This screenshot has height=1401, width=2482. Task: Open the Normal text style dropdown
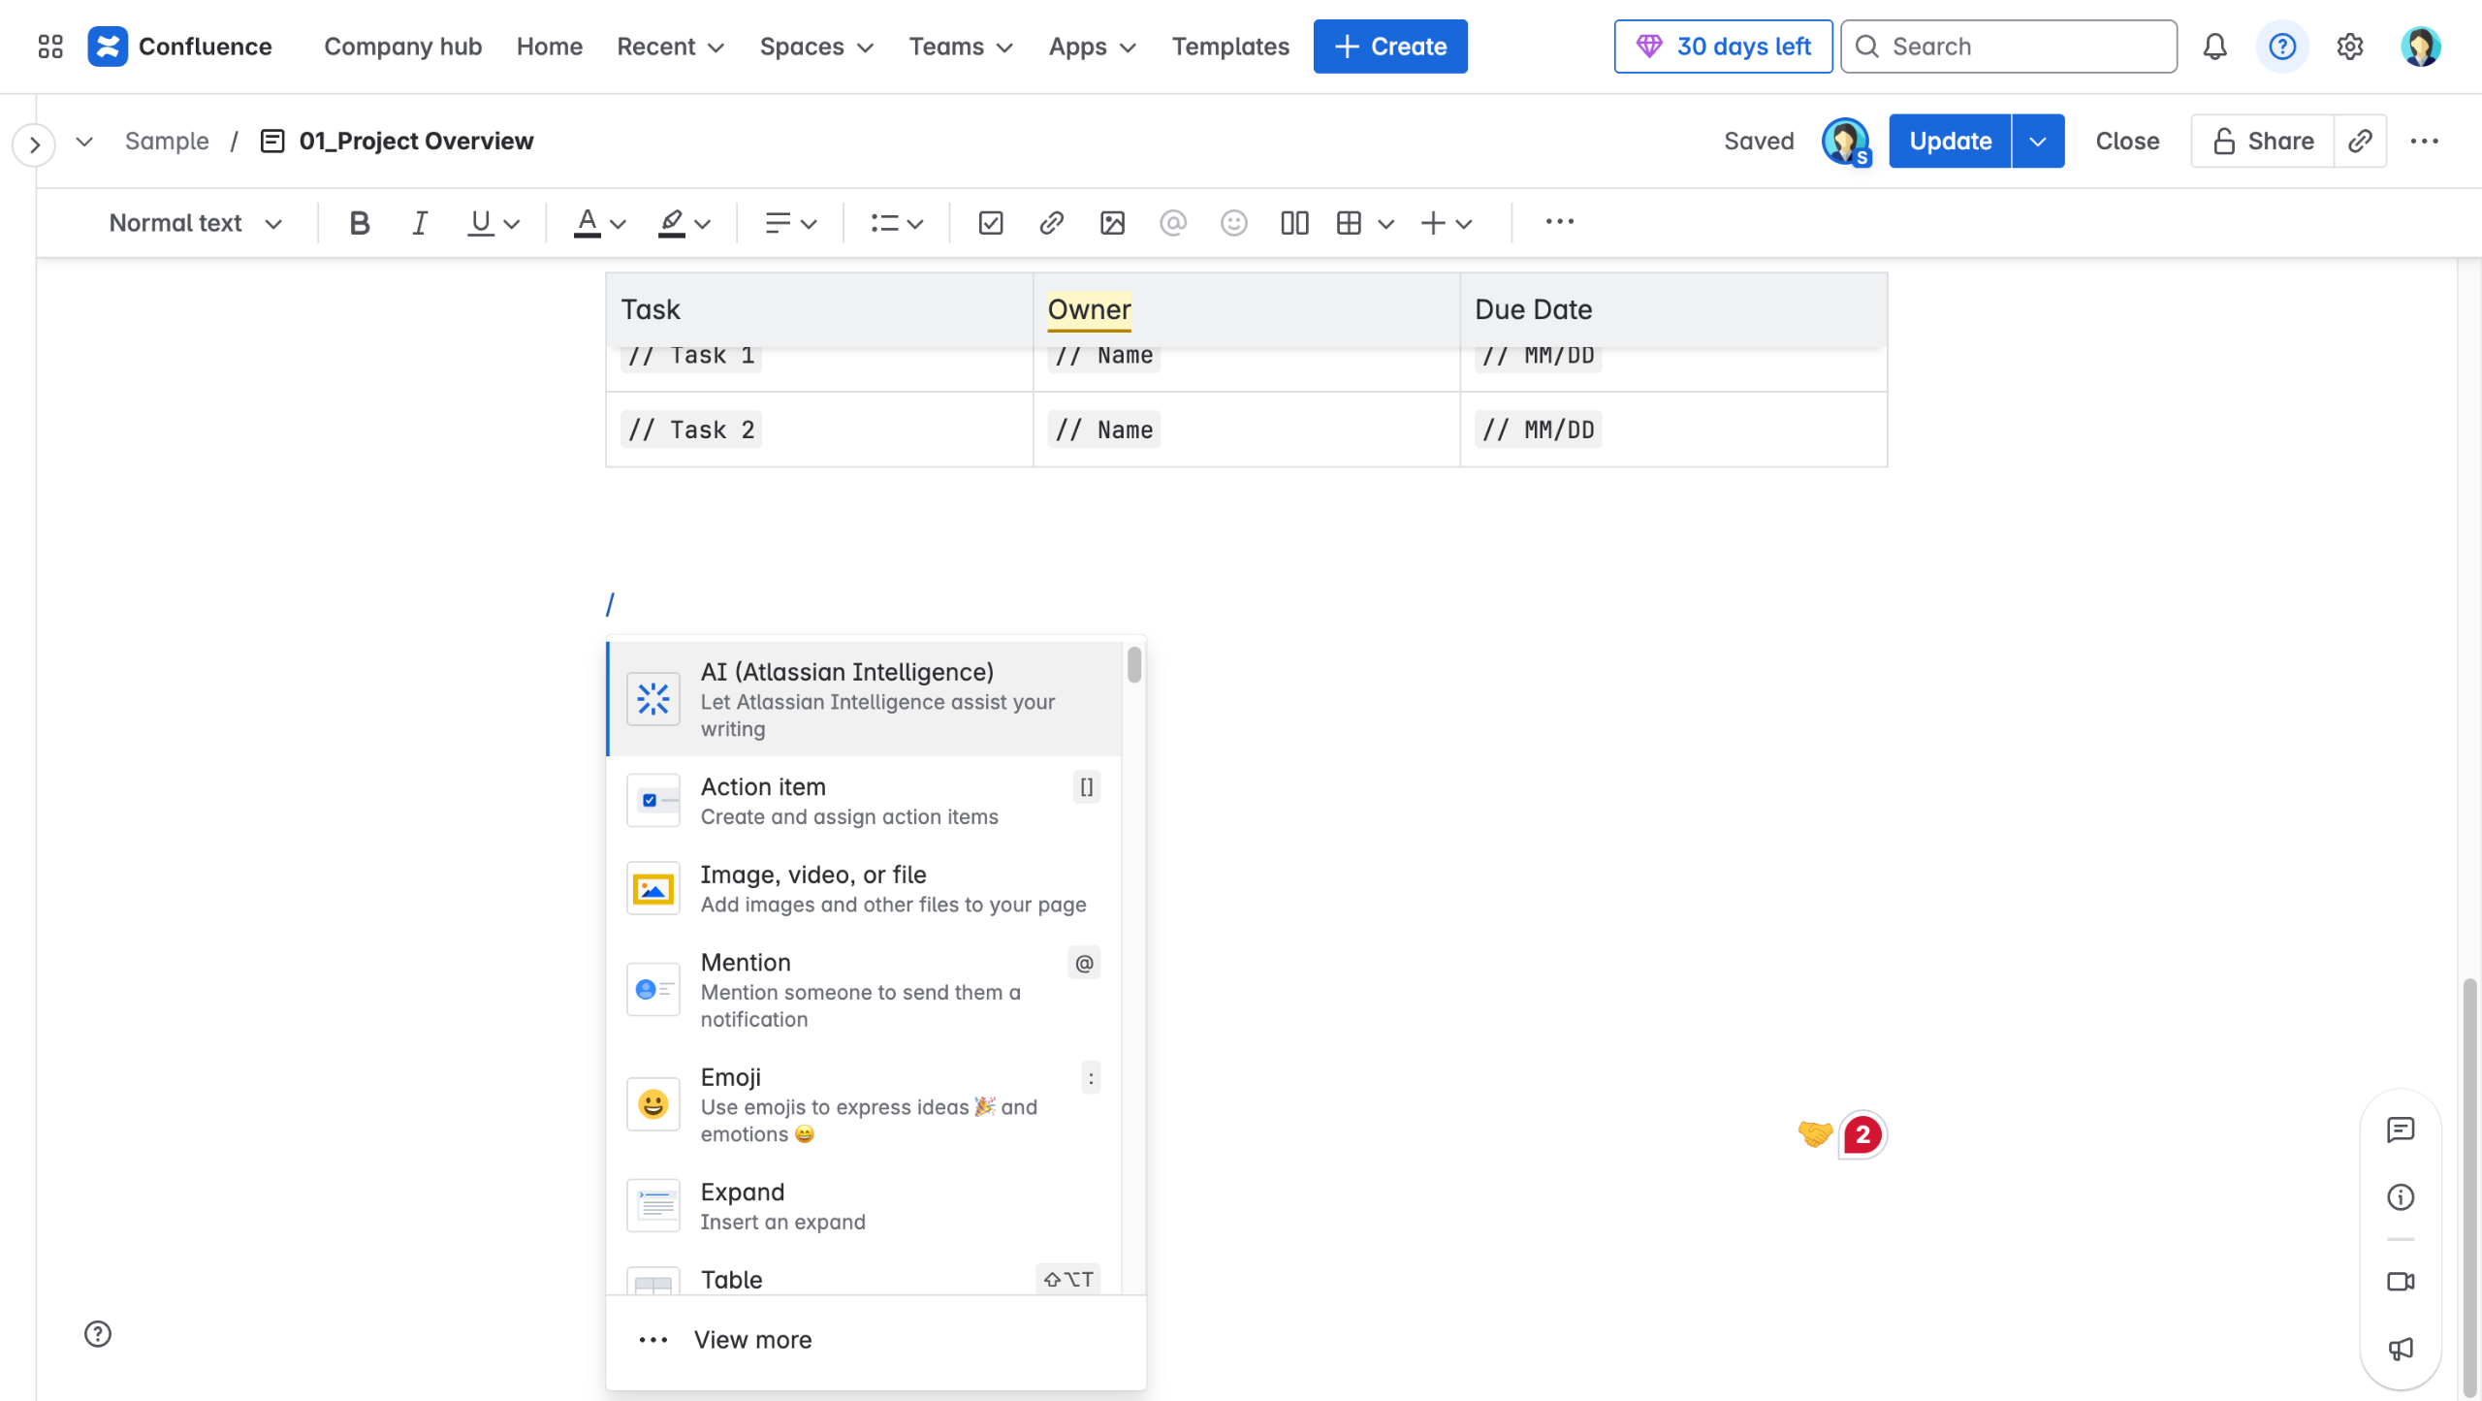point(195,223)
